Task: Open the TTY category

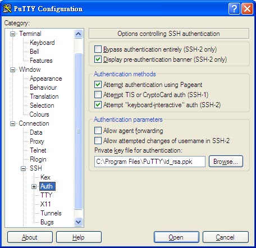Action: tap(46, 195)
